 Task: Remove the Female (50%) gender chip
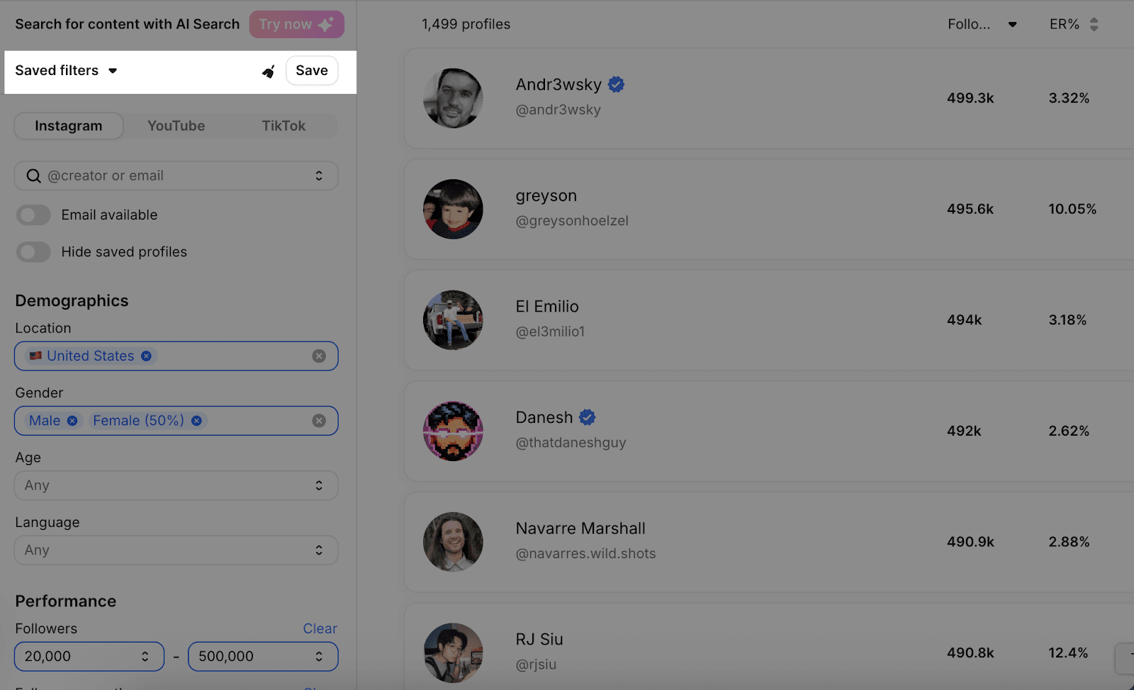coord(196,421)
